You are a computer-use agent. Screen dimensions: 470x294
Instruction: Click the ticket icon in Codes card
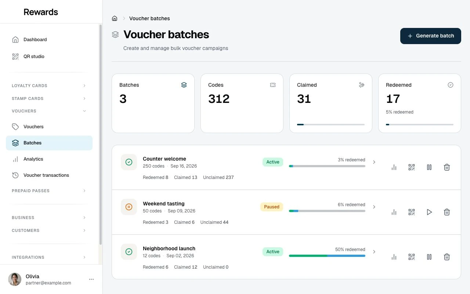pos(273,85)
